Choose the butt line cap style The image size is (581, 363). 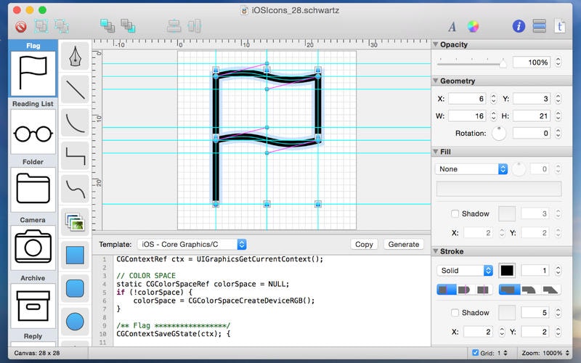pyautogui.click(x=446, y=290)
